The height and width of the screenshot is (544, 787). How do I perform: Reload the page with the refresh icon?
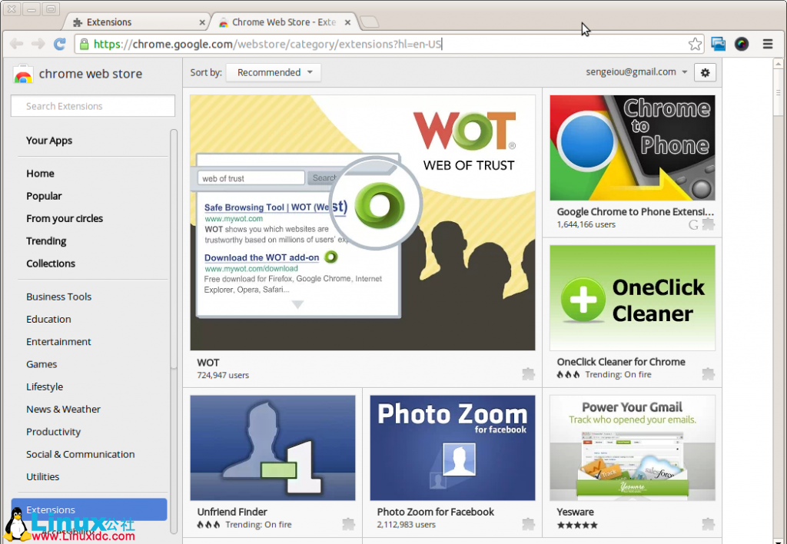tap(60, 44)
